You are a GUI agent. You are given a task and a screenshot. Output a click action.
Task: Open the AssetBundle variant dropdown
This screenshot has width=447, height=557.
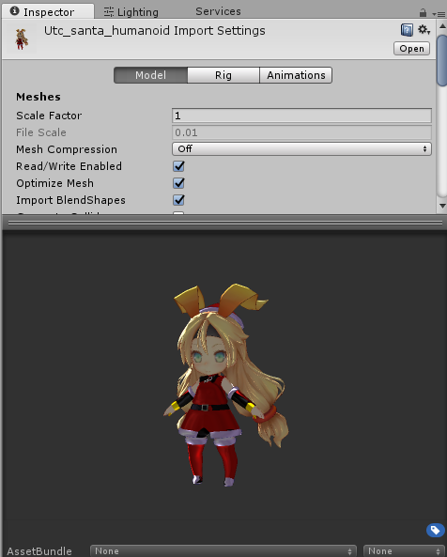pos(404,551)
